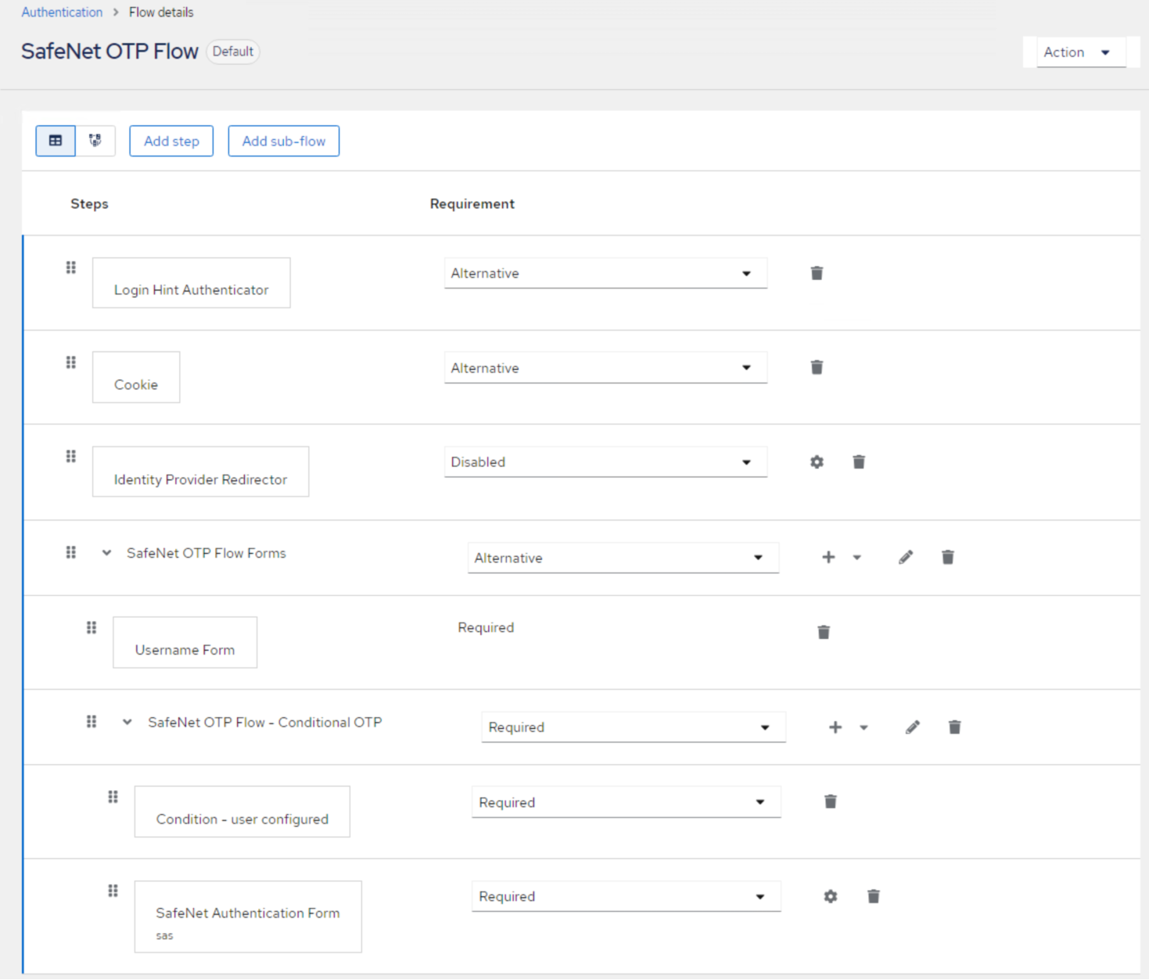Open requirement dropdown for Login Hint Authenticator
This screenshot has width=1149, height=980.
pos(605,274)
